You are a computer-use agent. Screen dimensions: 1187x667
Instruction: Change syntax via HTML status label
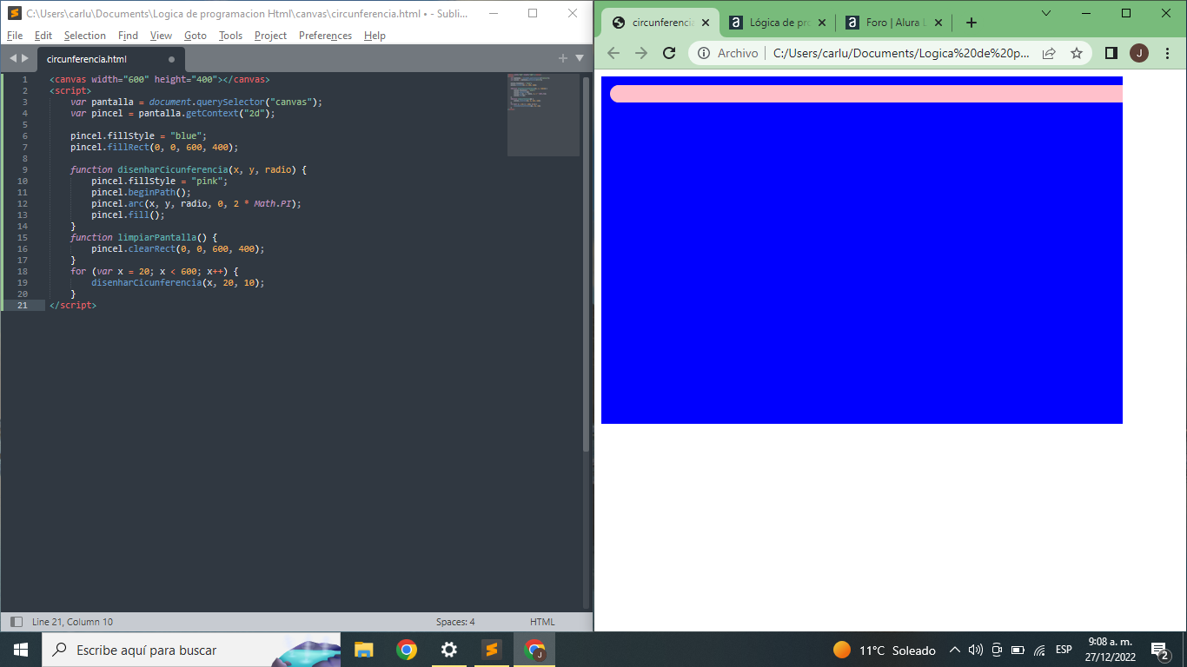pos(542,622)
